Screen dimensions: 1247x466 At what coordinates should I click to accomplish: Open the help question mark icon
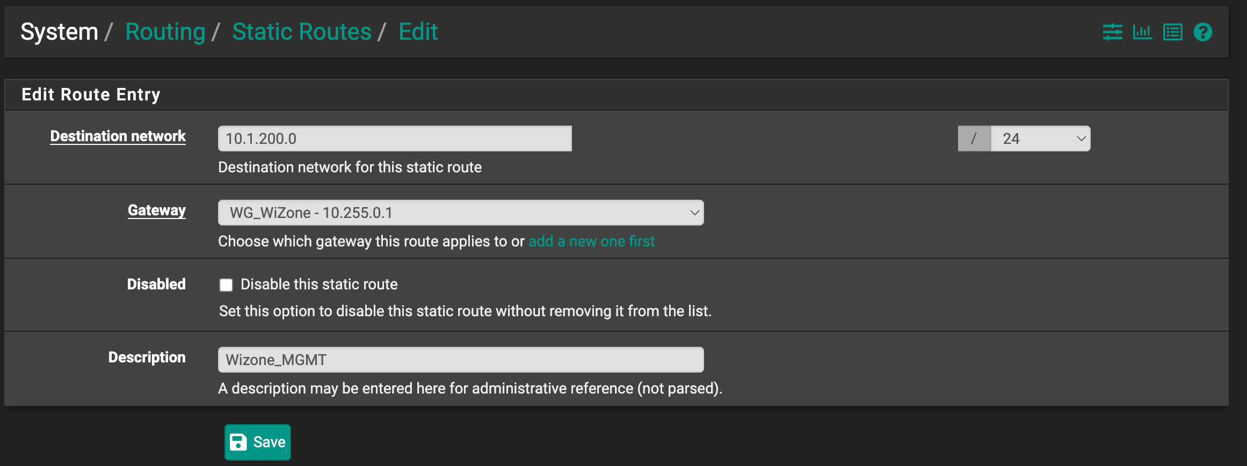coord(1202,32)
